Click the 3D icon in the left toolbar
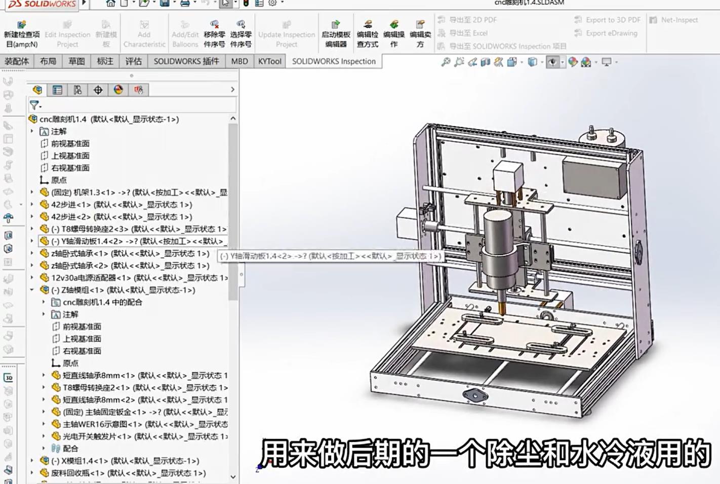 pyautogui.click(x=8, y=378)
